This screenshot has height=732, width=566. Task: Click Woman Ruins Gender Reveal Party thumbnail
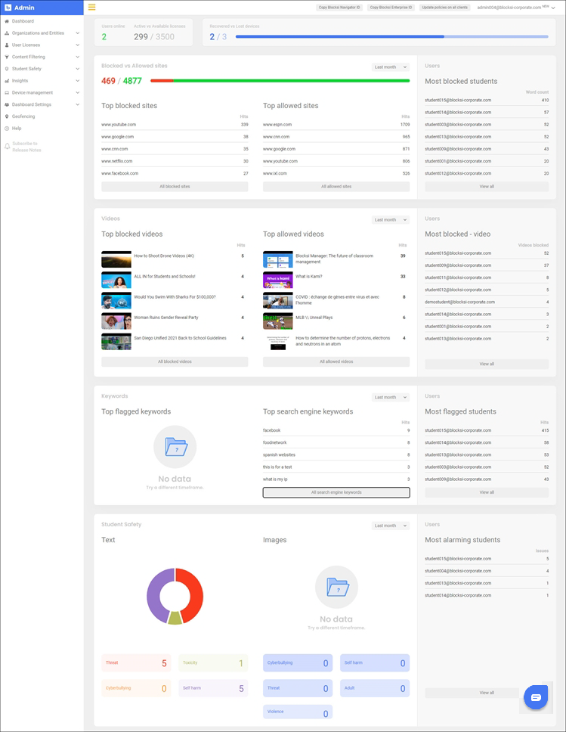click(x=116, y=321)
